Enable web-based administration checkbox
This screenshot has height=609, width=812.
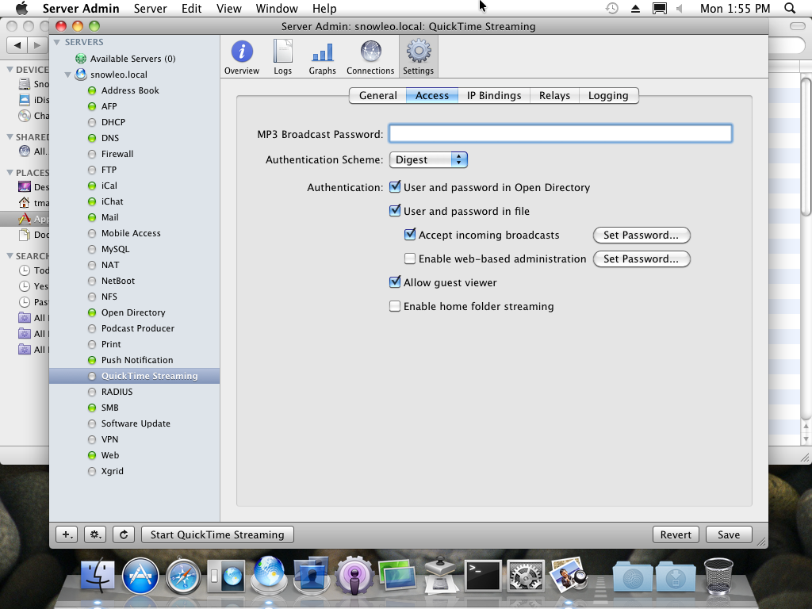click(x=410, y=259)
